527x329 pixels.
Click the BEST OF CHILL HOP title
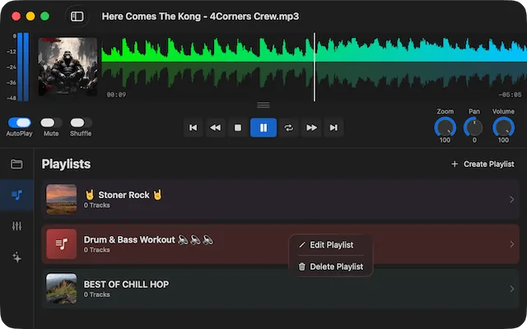pos(126,285)
